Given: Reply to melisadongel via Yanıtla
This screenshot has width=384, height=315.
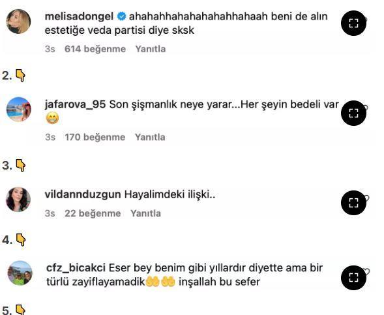Looking at the screenshot, I should click(x=151, y=49).
